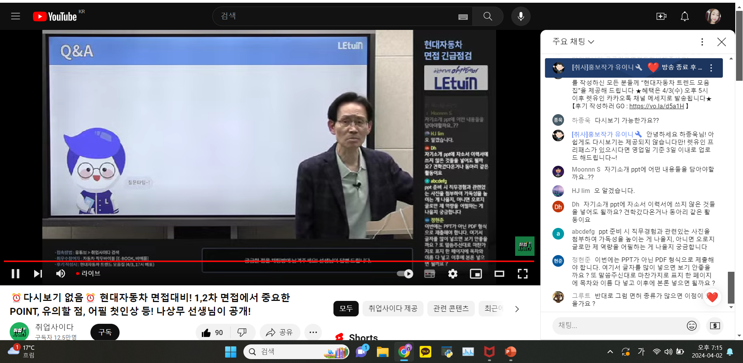Open the 취업사이다 channel name link

[54, 327]
